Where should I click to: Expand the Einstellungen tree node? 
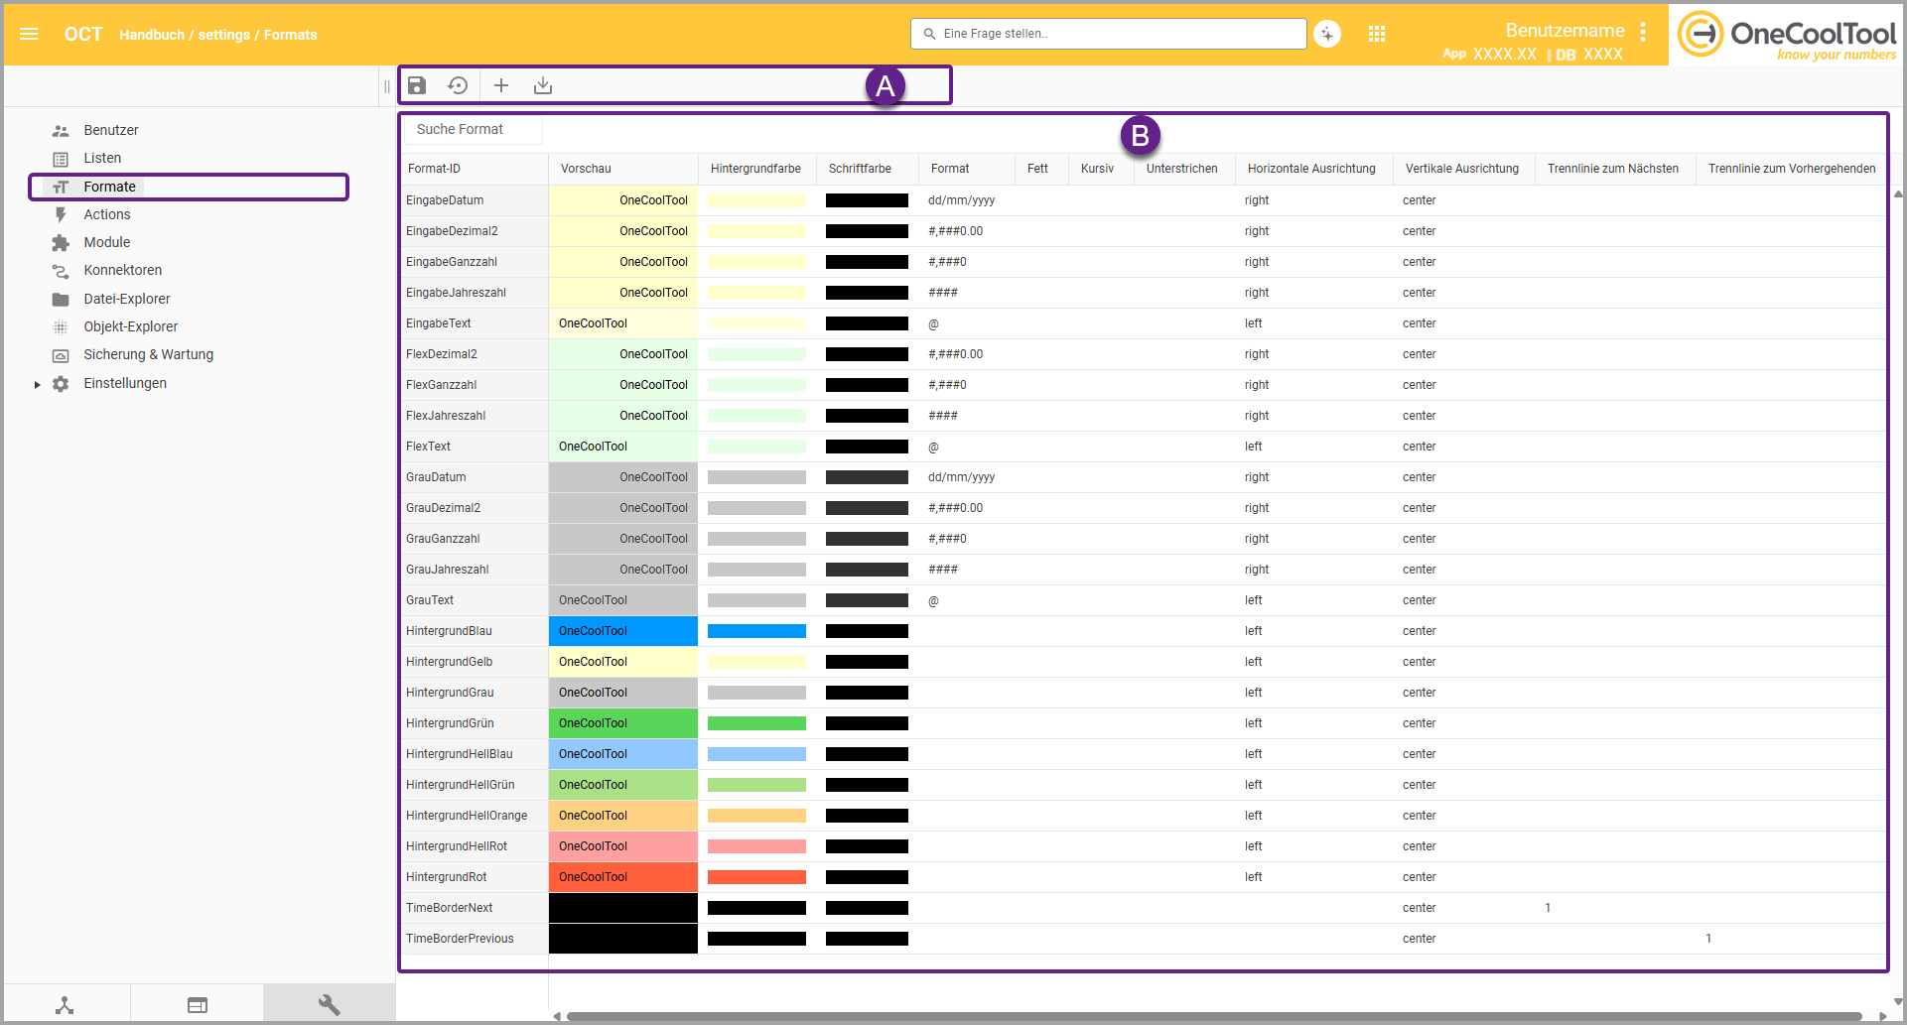click(x=38, y=384)
